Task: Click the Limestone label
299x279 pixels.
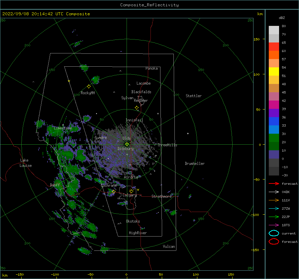Action: tap(63, 128)
